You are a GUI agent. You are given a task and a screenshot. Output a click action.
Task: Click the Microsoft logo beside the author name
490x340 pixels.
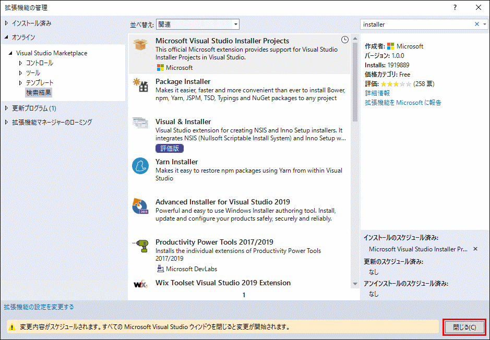[391, 46]
